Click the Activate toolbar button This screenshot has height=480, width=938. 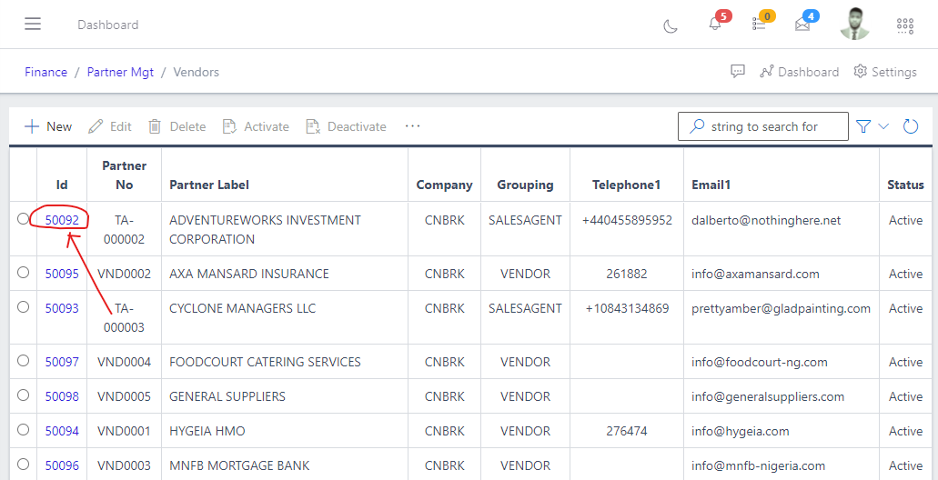tap(256, 126)
